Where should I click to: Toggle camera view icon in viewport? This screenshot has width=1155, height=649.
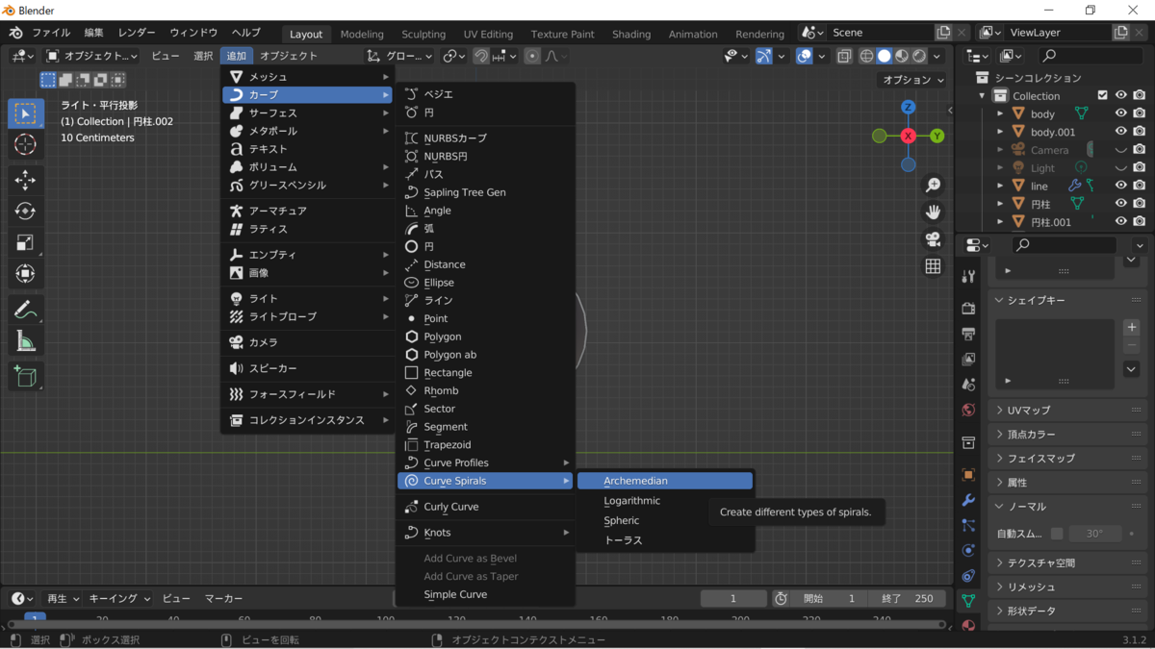coord(933,239)
